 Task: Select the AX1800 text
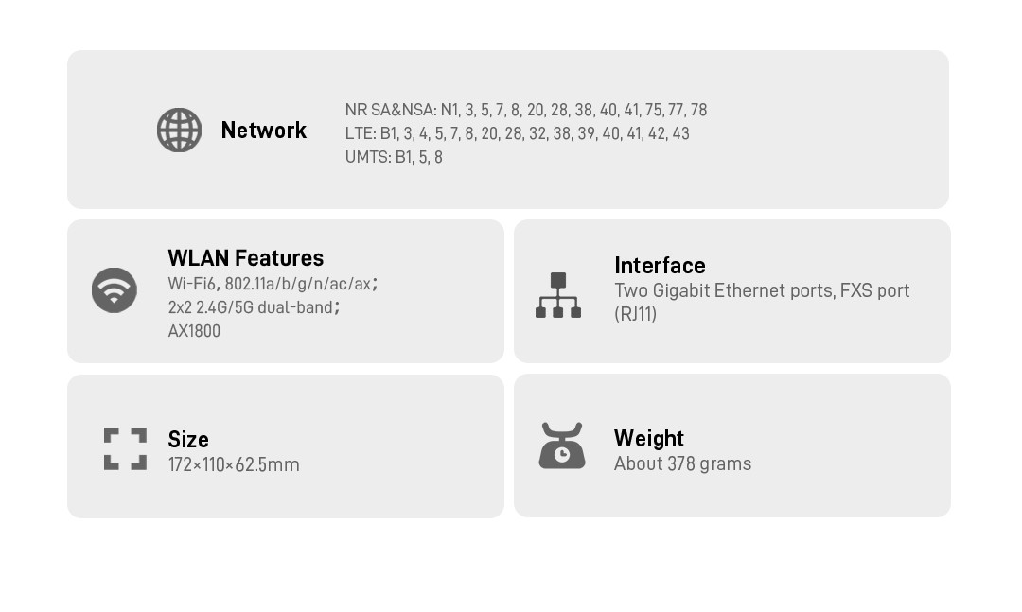click(x=194, y=332)
